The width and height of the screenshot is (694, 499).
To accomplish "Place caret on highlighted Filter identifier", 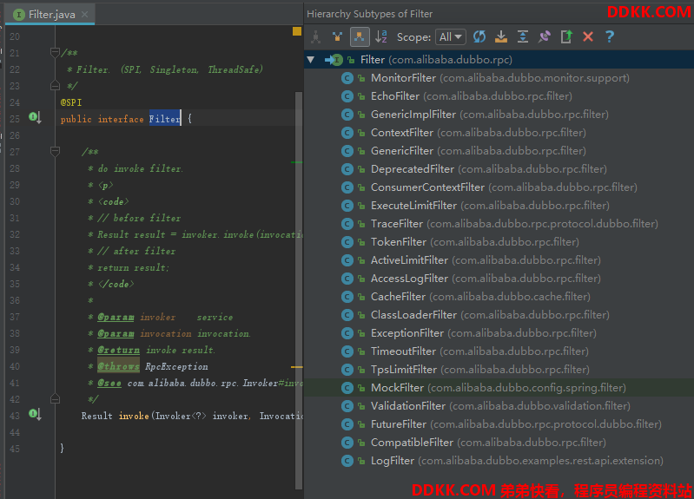I will pyautogui.click(x=165, y=119).
